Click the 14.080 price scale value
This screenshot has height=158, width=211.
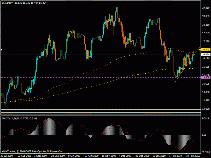click(206, 92)
